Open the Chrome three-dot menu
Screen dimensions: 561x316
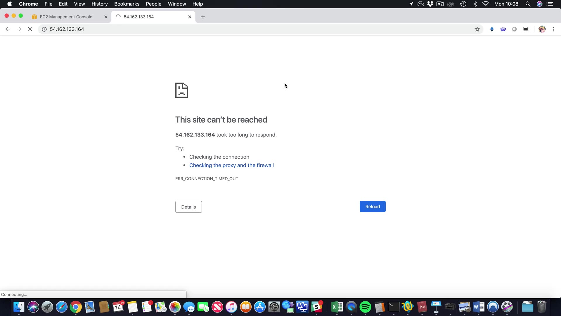click(553, 29)
